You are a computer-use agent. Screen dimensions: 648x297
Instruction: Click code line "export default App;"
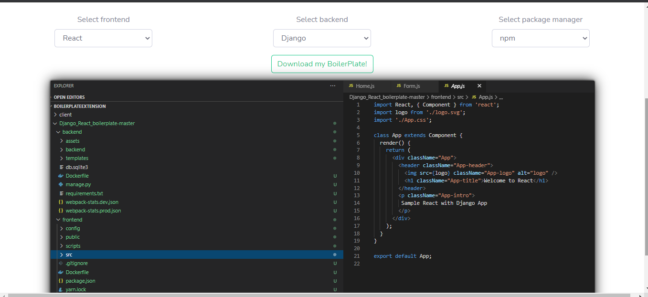tap(403, 256)
